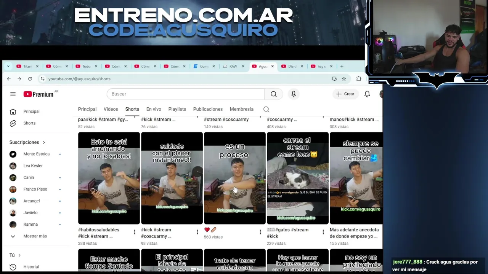488x274 pixels.
Task: Switch to the Comp browser tab
Action: (x=204, y=66)
